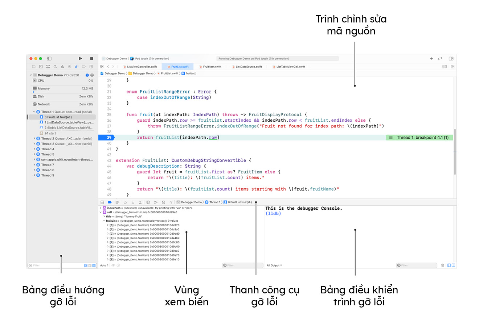Open the Report navigator icon
The image size is (483, 322).
click(x=91, y=67)
